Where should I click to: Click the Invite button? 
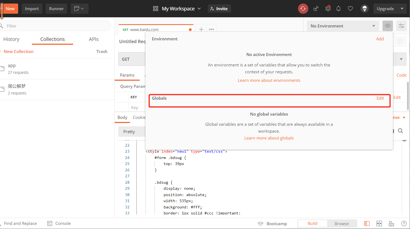pyautogui.click(x=219, y=9)
